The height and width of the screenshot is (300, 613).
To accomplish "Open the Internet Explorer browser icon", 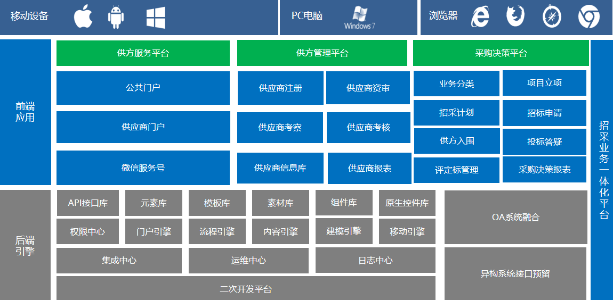I will (480, 17).
